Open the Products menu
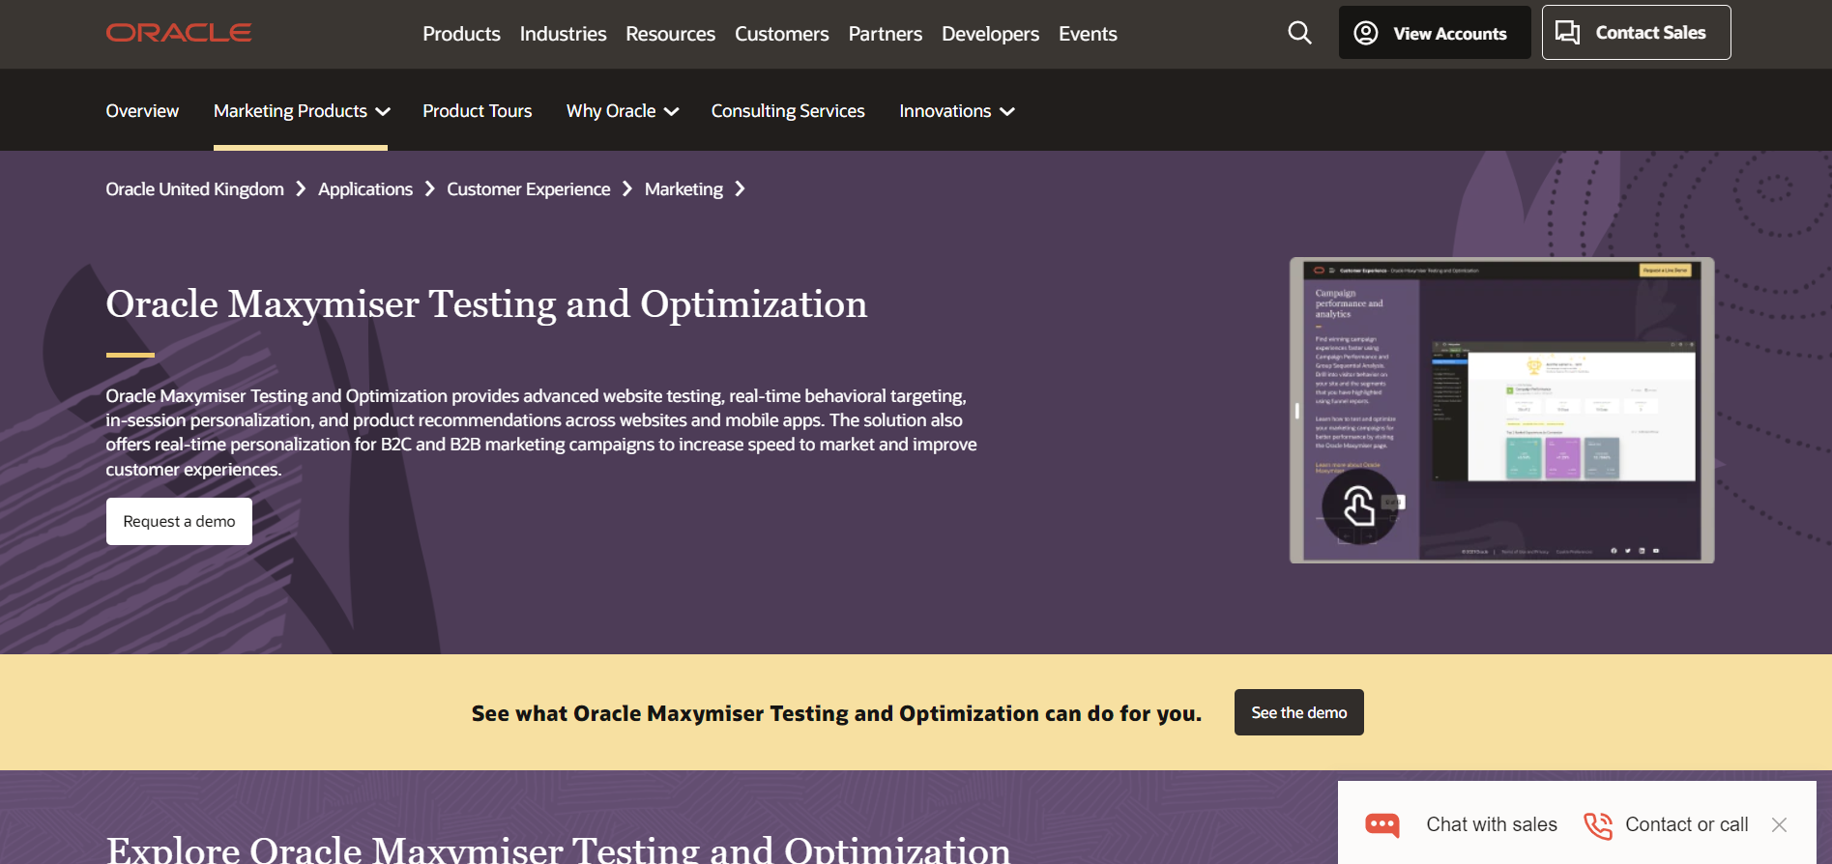The height and width of the screenshot is (864, 1832). 461,34
